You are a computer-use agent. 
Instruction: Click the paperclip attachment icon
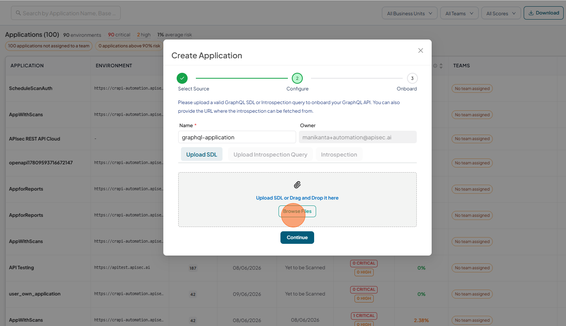297,185
